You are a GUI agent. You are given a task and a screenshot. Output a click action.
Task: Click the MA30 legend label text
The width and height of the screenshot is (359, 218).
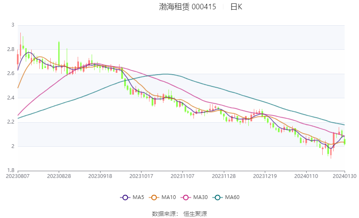[x=200, y=197]
